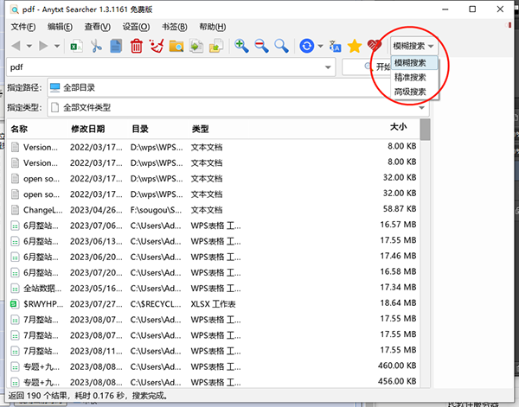This screenshot has width=519, height=407.
Task: Sort by the 大小 column header
Action: 398,127
